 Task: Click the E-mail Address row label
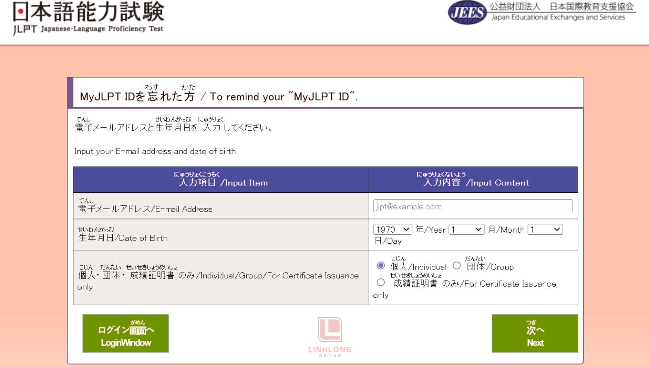[x=145, y=209]
